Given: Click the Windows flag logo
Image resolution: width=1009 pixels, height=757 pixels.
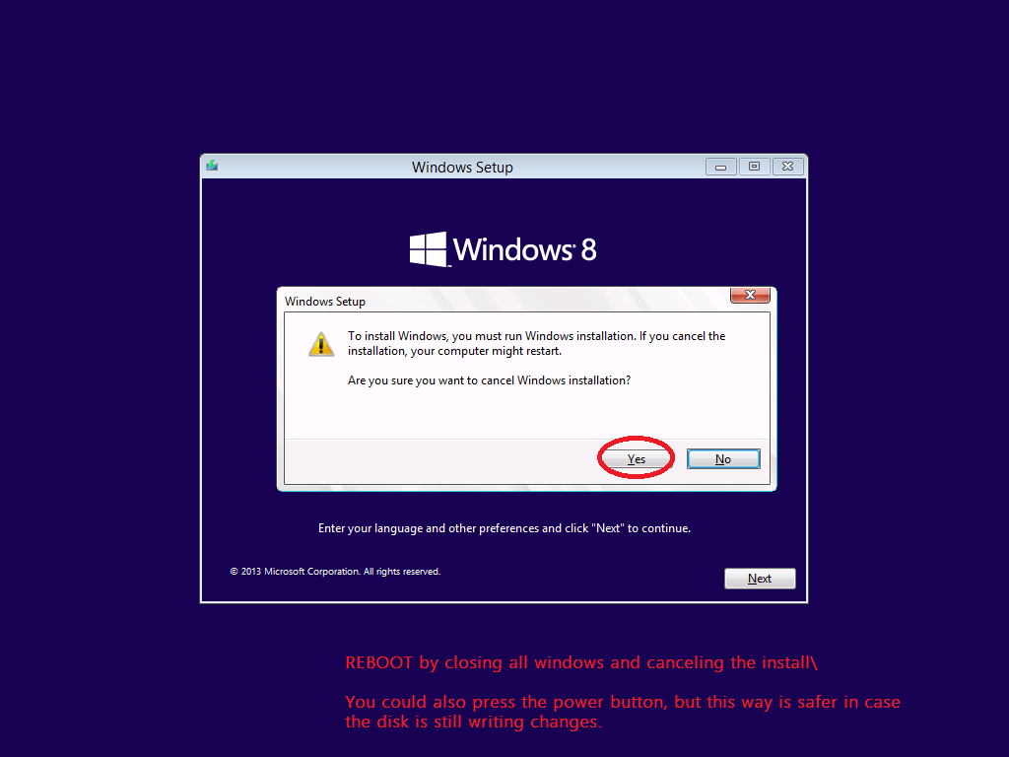Looking at the screenshot, I should click(x=428, y=249).
